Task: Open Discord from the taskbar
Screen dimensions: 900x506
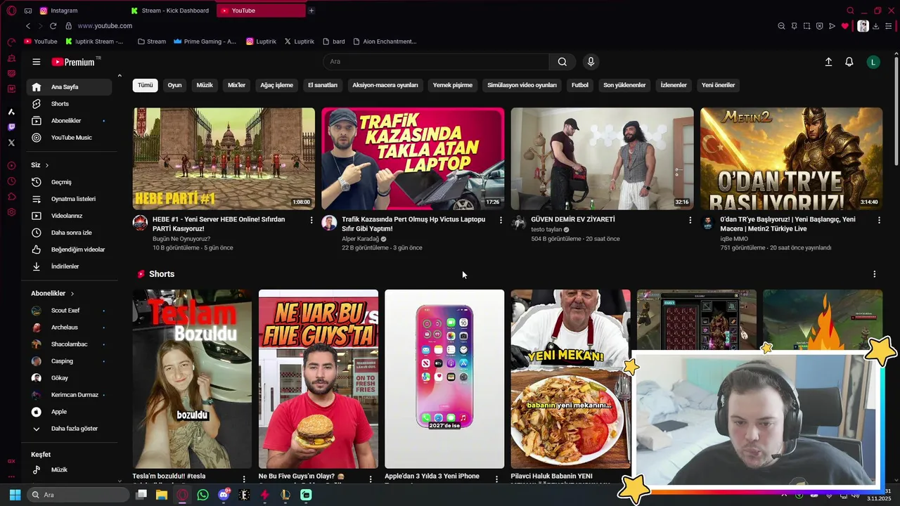Action: [x=224, y=495]
